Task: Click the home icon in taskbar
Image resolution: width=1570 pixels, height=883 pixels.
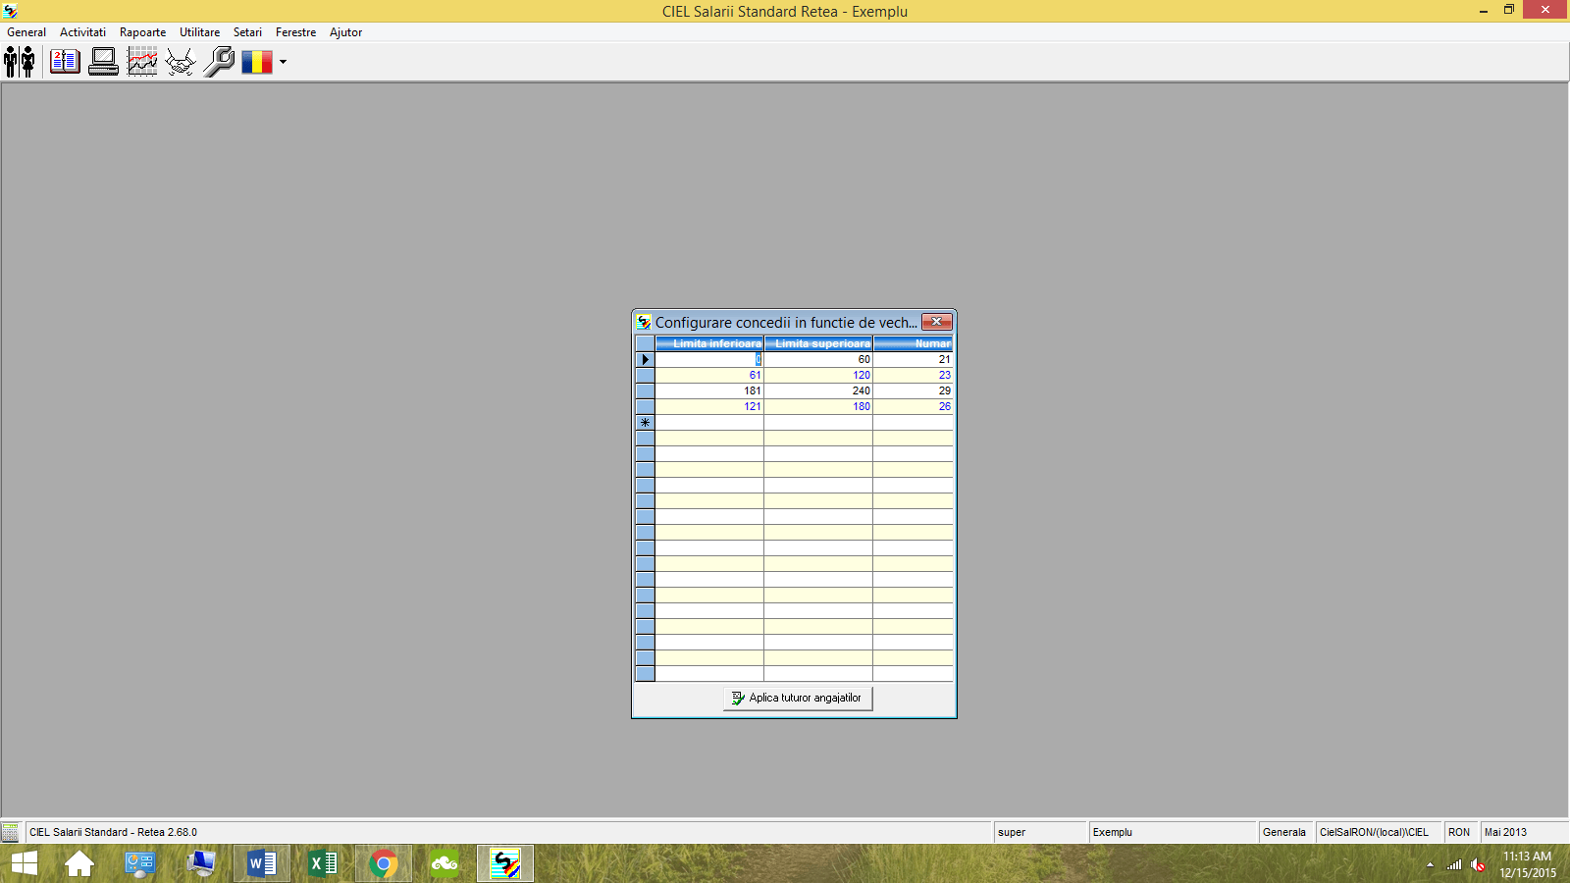Action: [79, 863]
